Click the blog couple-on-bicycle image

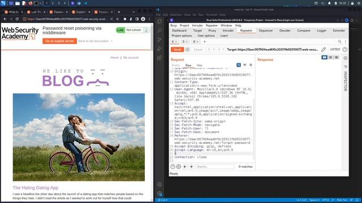(79, 137)
